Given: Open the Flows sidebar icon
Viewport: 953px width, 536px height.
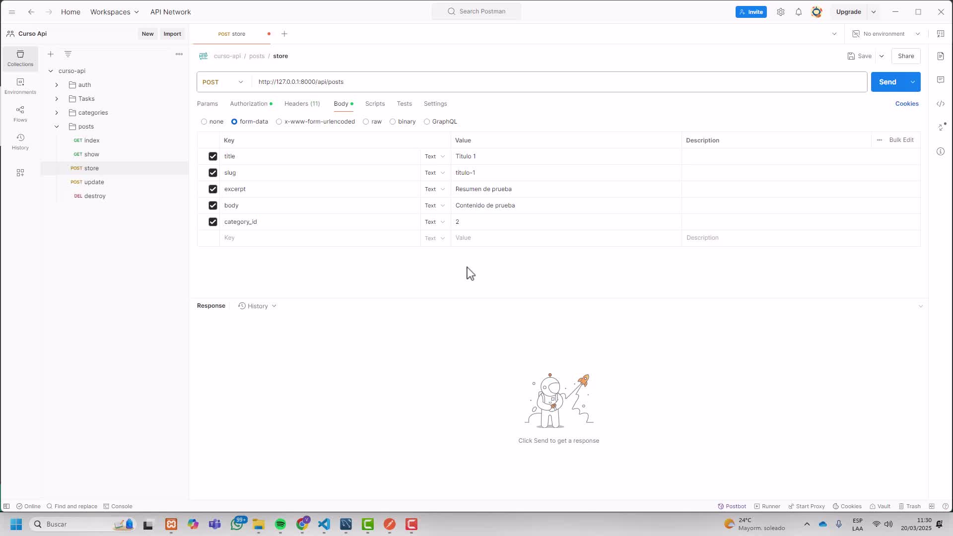Looking at the screenshot, I should coord(20,114).
